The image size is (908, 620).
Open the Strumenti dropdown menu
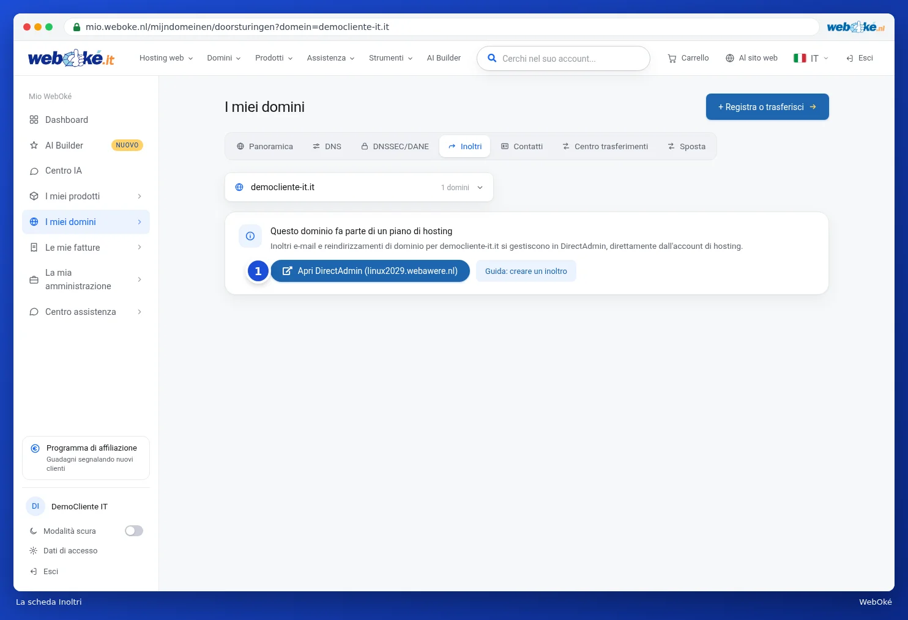[x=391, y=58]
